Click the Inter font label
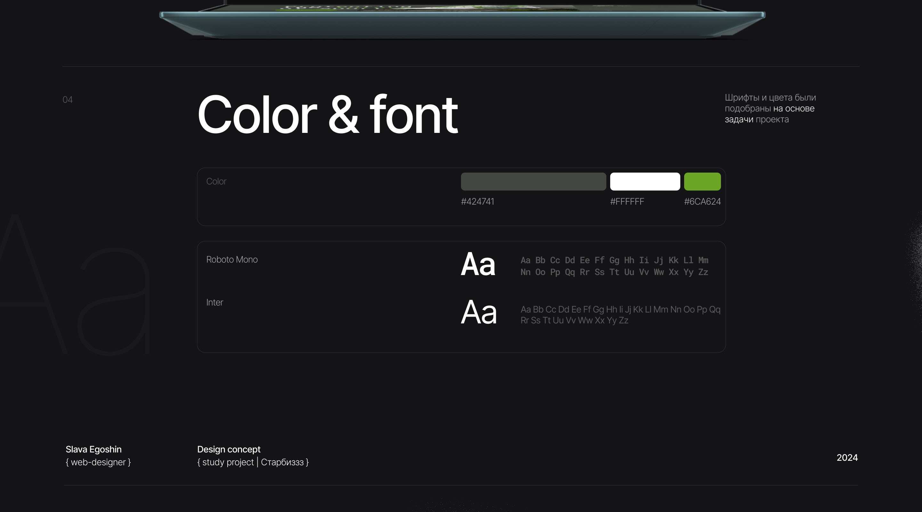This screenshot has height=512, width=922. click(x=214, y=303)
